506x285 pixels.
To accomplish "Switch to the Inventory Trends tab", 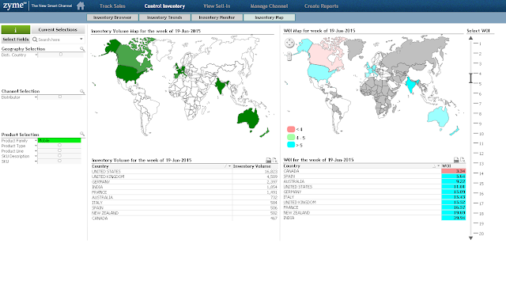I will pos(164,17).
